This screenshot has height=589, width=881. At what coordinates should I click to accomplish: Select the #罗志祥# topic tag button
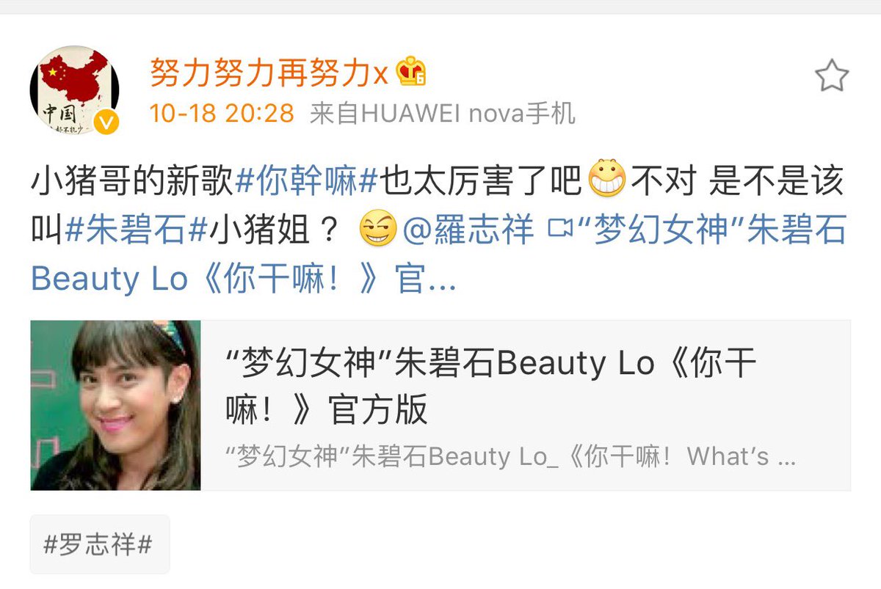click(99, 544)
